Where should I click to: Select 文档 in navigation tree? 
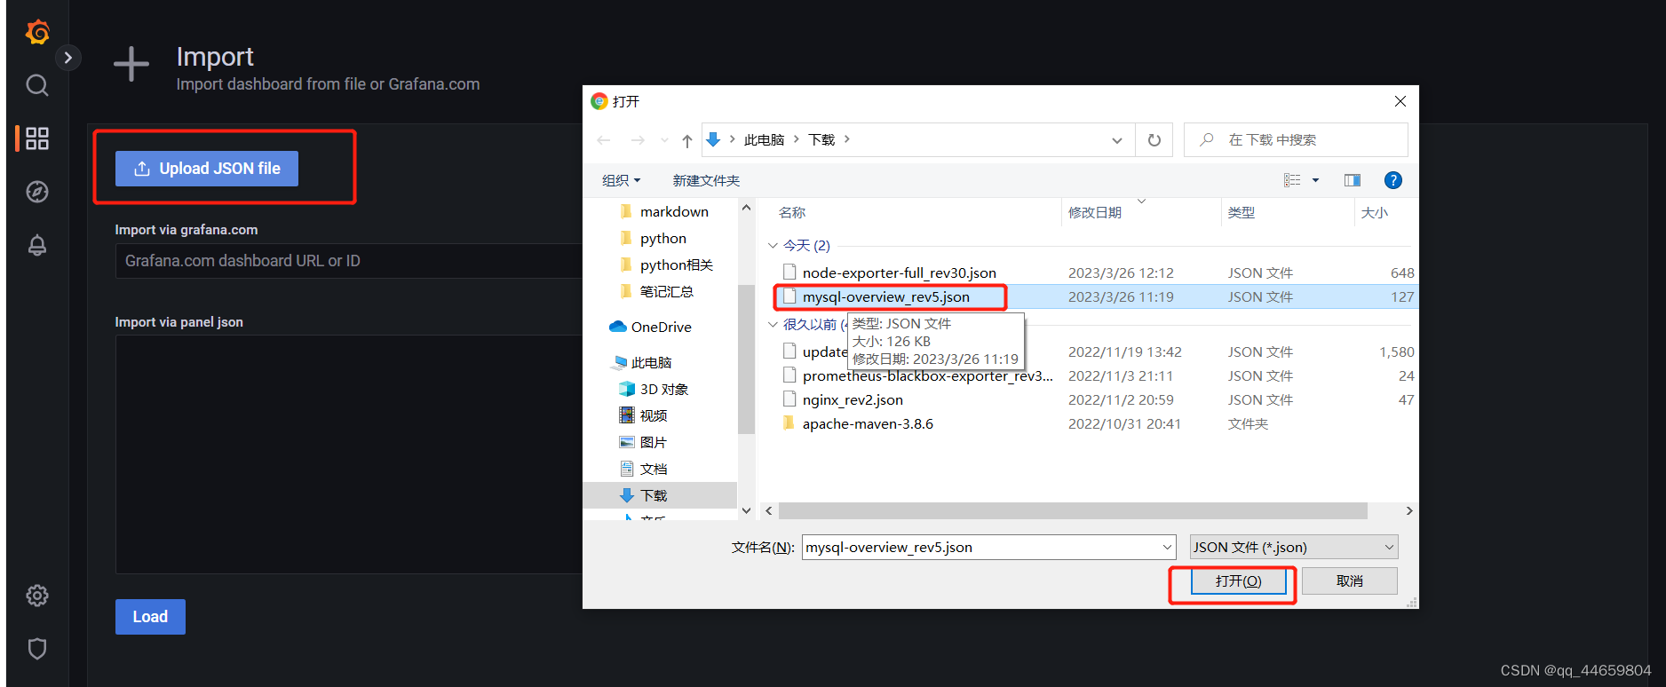coord(653,470)
